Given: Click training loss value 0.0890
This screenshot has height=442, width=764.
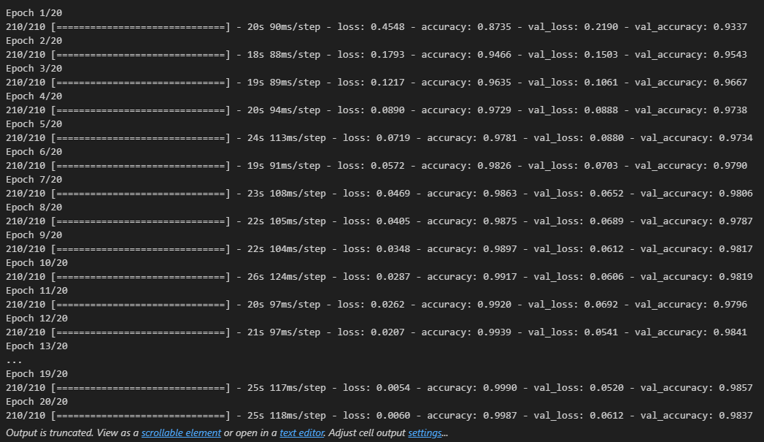Looking at the screenshot, I should (387, 110).
